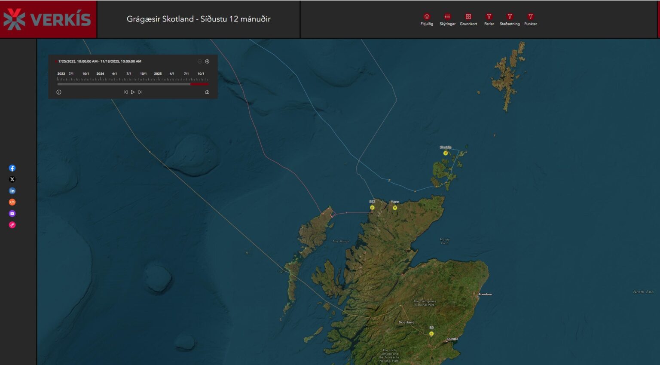
Task: Open the timeline speed control
Action: coord(207,92)
